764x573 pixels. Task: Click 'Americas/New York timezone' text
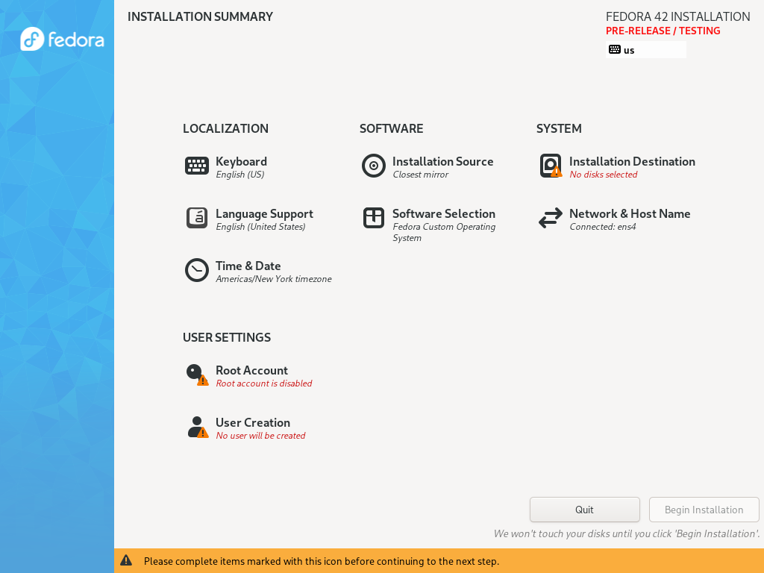[273, 279]
